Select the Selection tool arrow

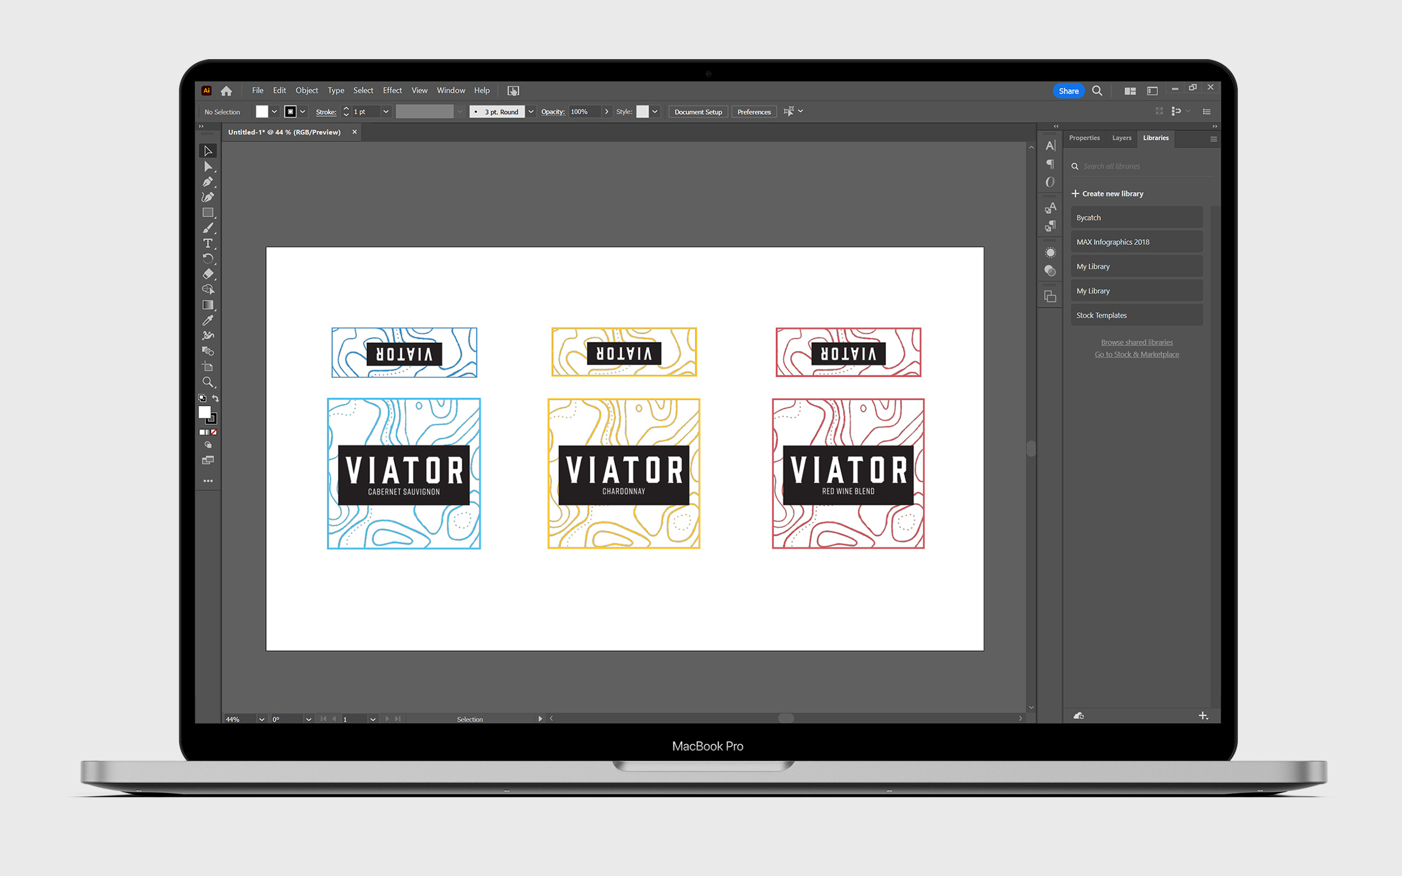tap(208, 151)
